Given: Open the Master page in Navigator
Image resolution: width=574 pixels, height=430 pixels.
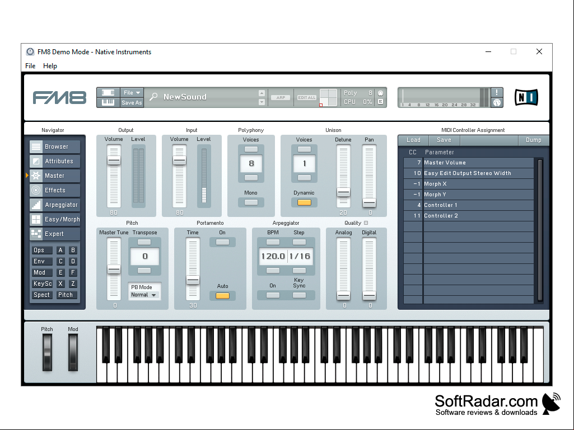Looking at the screenshot, I should (55, 176).
